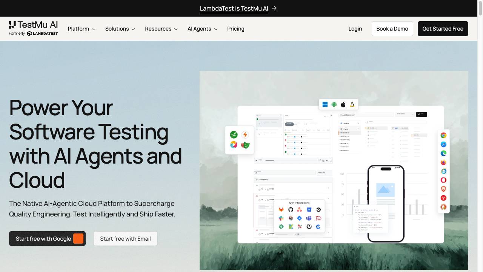Select the green Android robot icon
This screenshot has height=272, width=483.
[334, 105]
